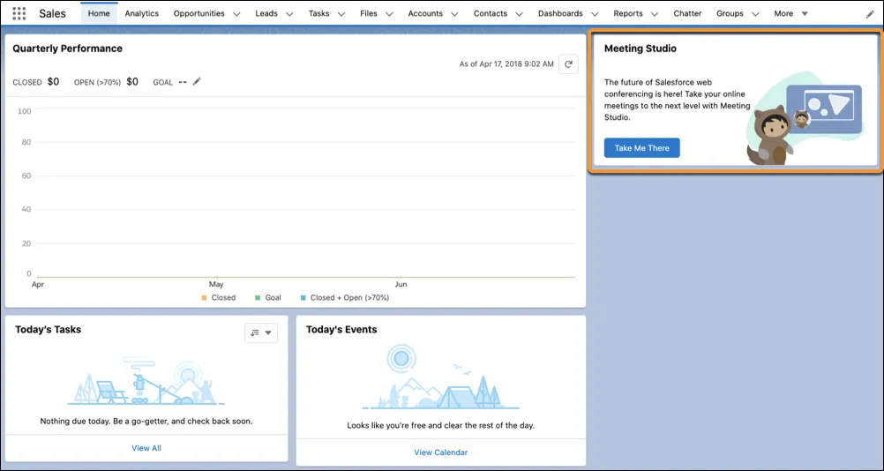The image size is (884, 471).
Task: Open Today's Tasks filter dropdown
Action: point(261,333)
